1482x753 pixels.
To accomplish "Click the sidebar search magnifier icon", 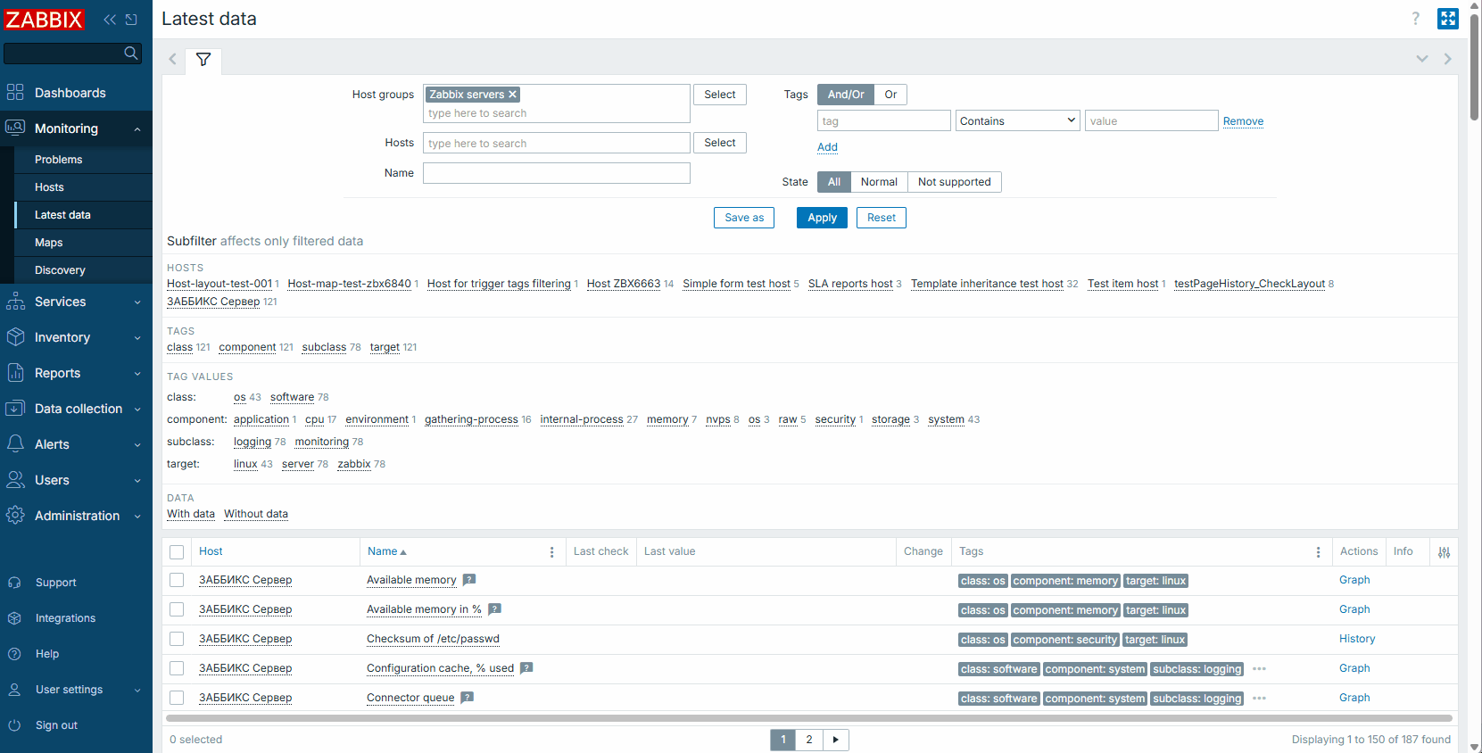I will [131, 54].
